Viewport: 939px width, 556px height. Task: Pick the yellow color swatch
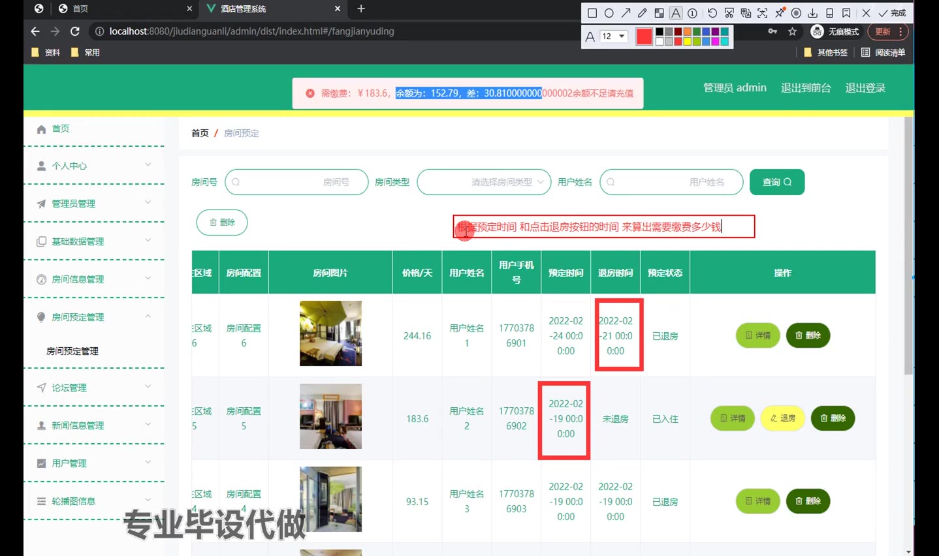pyautogui.click(x=688, y=42)
